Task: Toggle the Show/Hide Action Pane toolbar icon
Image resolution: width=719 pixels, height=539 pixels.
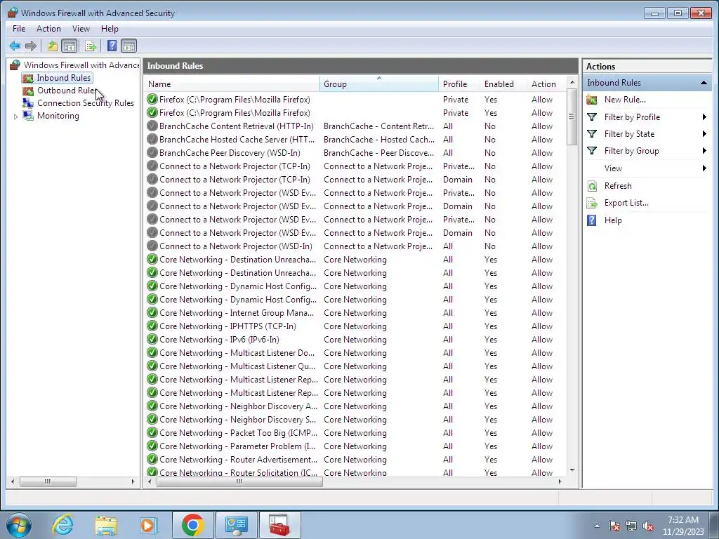Action: [129, 46]
